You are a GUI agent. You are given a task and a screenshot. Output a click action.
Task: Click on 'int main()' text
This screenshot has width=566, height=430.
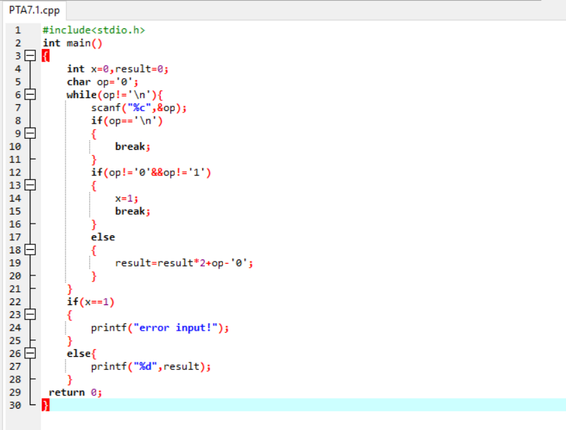click(x=72, y=43)
